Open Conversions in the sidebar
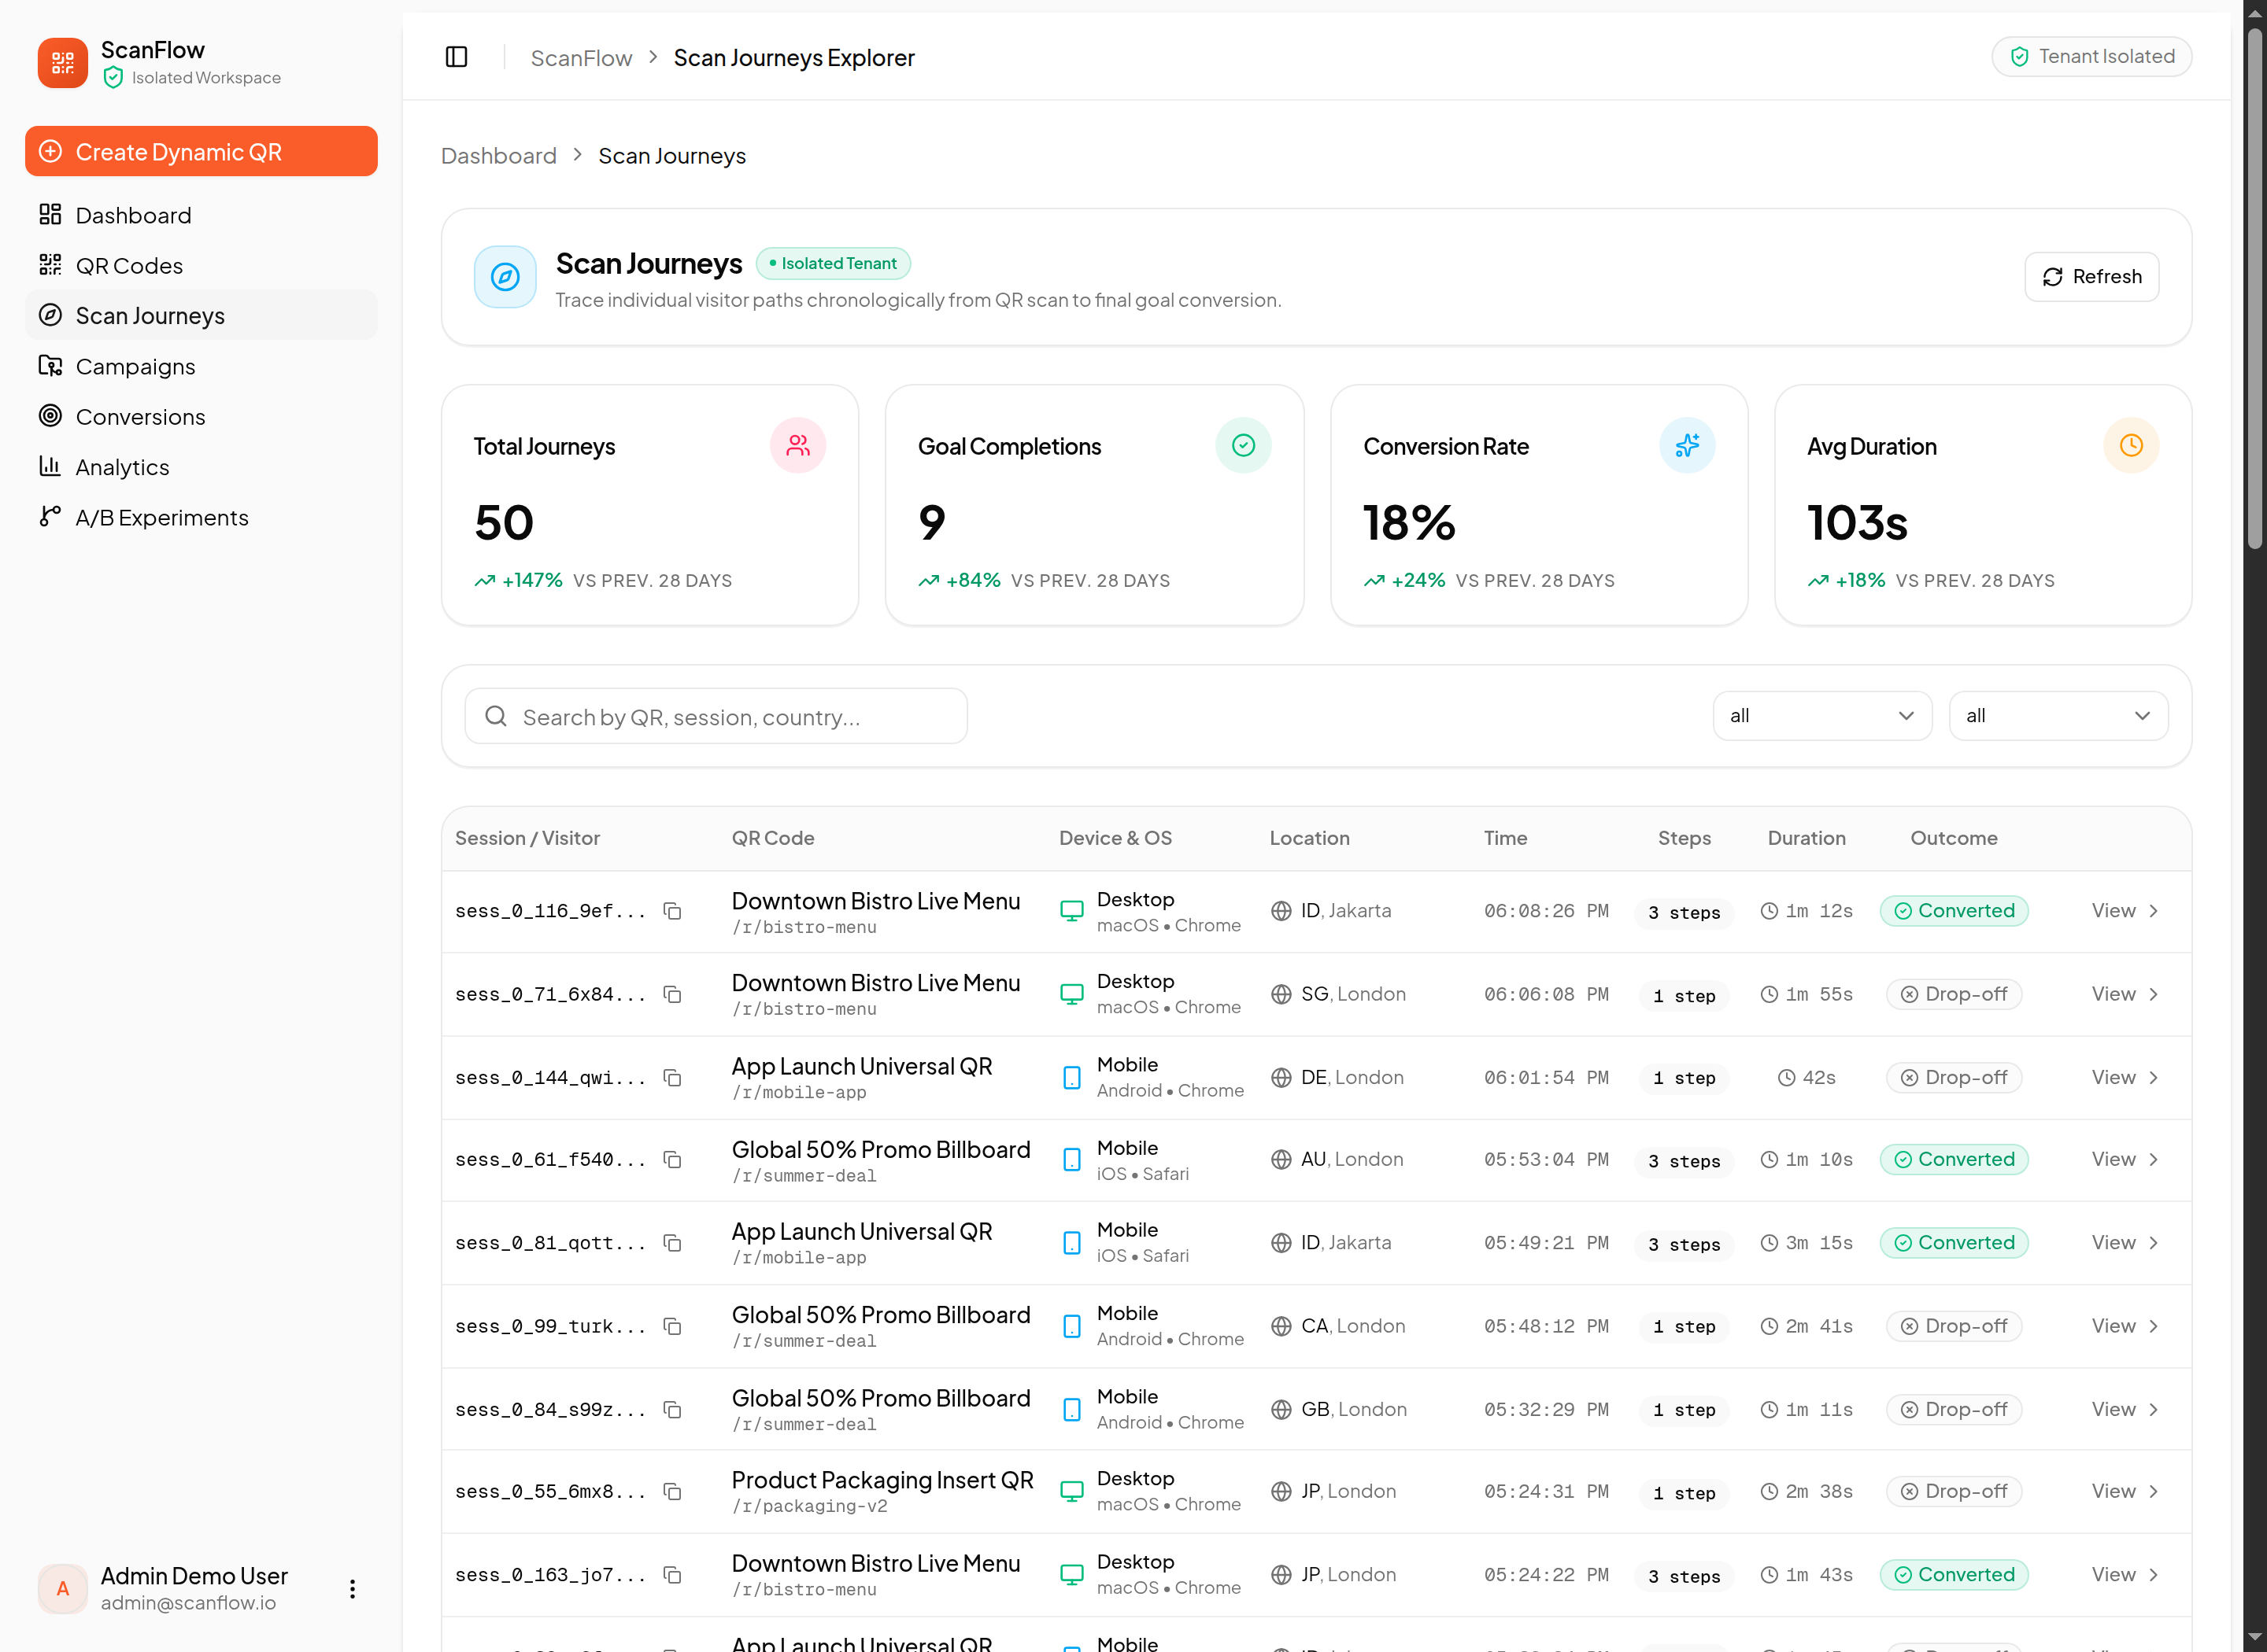 pos(201,416)
